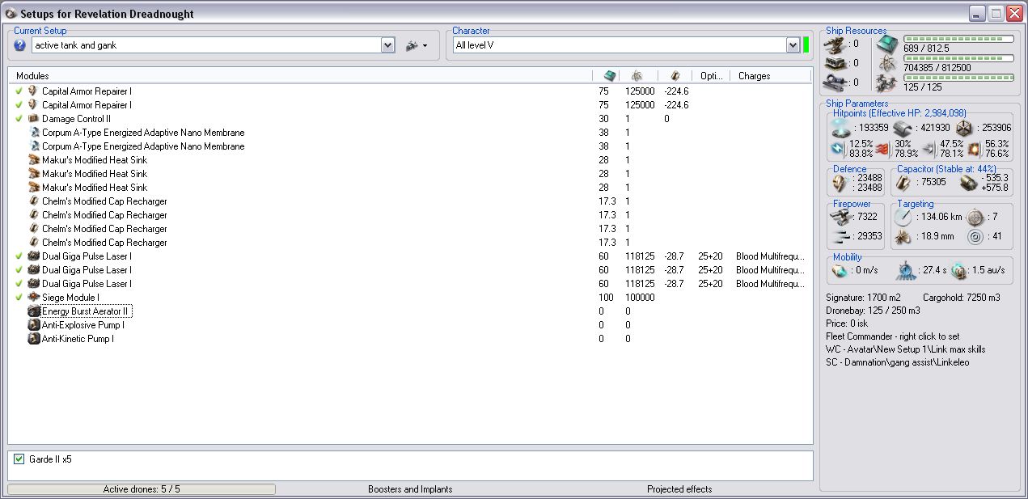Click the Opti... column header
Viewport: 1028px width, 499px height.
pos(712,76)
